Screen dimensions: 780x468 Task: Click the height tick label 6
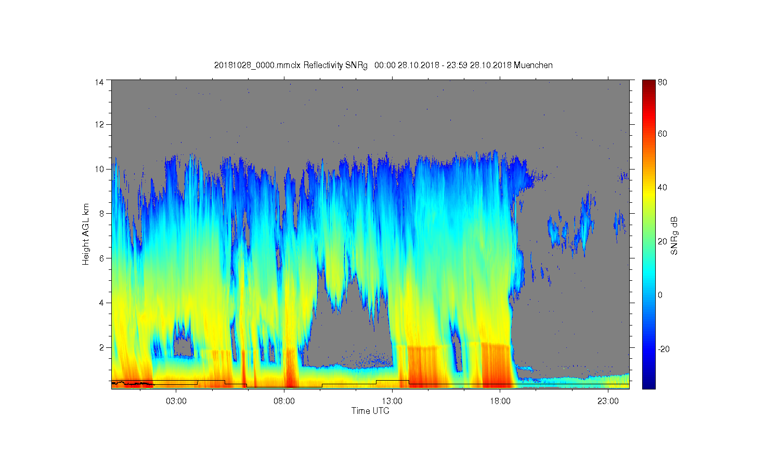pos(101,258)
